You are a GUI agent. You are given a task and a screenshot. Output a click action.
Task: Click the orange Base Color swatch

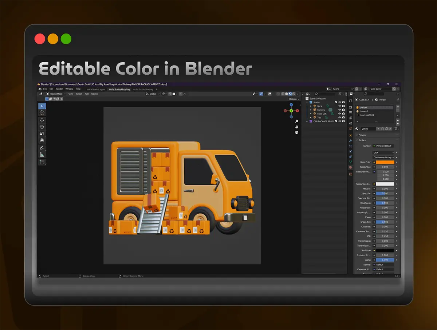pos(385,162)
